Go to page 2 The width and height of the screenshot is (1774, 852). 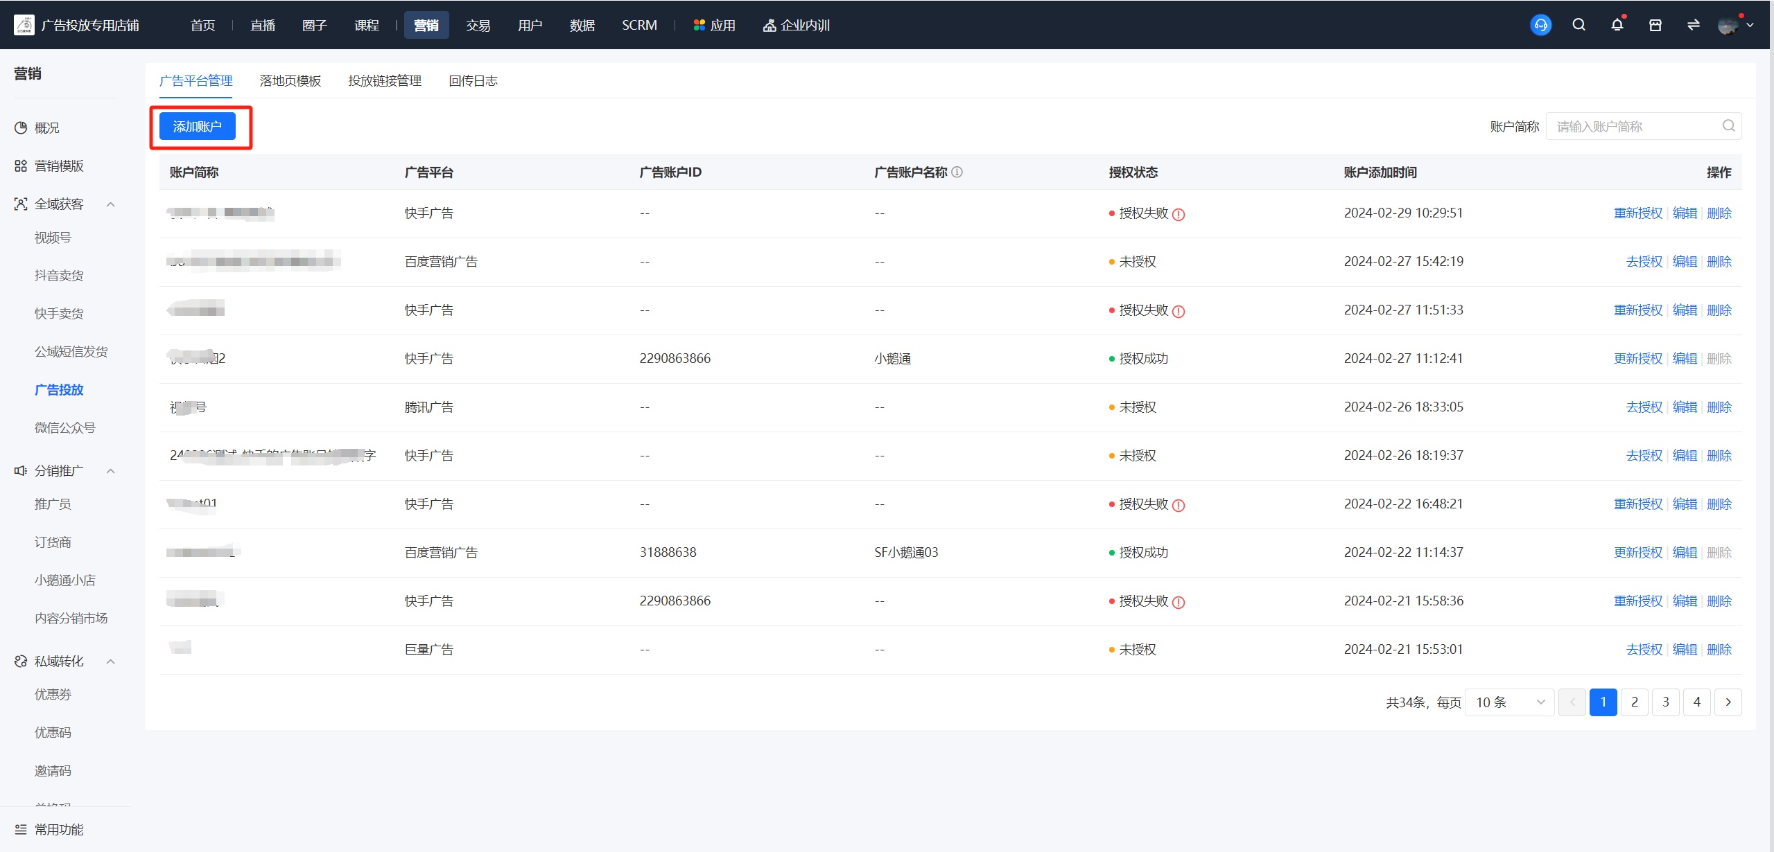click(x=1635, y=702)
